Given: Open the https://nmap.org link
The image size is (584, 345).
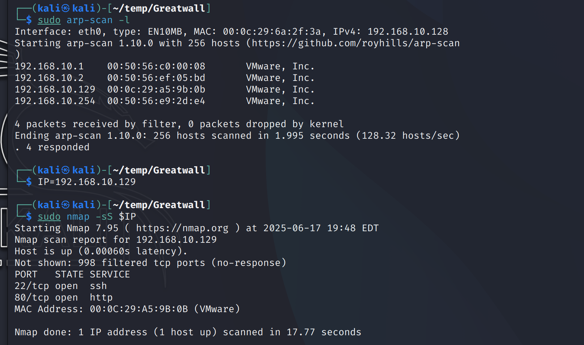Looking at the screenshot, I should 182,228.
